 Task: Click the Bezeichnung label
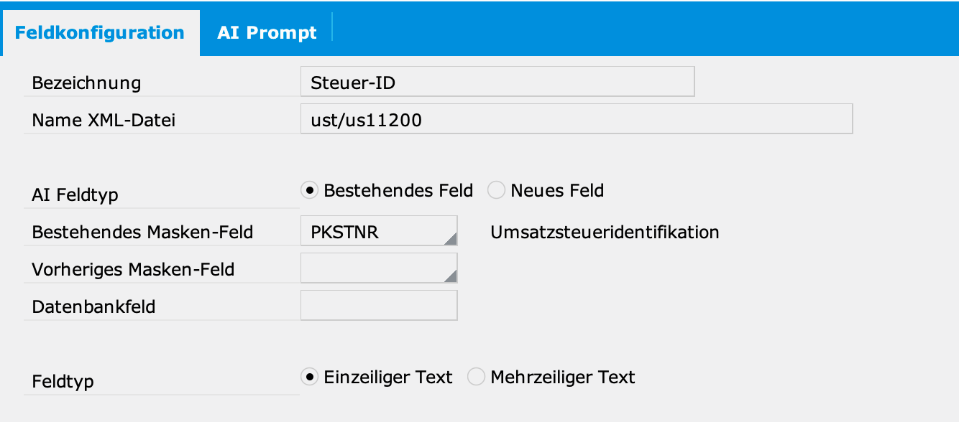(86, 83)
